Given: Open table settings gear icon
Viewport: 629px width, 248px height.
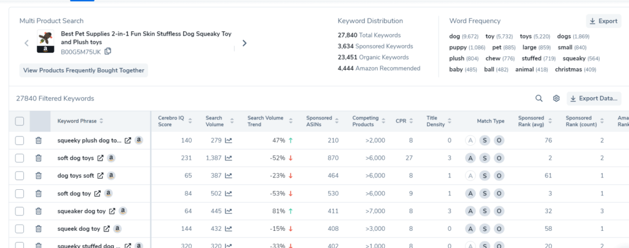Looking at the screenshot, I should (x=556, y=99).
